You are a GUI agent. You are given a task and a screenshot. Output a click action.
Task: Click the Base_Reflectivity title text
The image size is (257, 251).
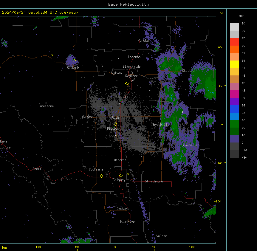[x=128, y=4]
